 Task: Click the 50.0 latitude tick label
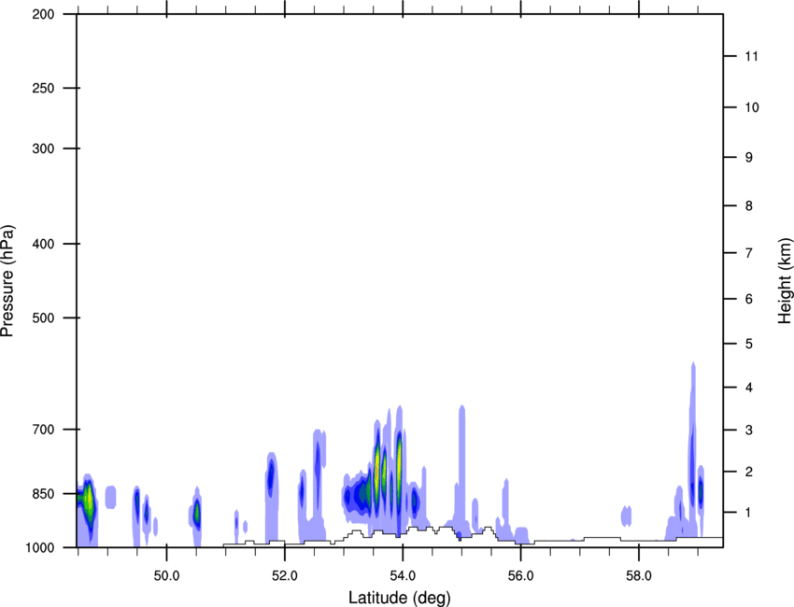tap(166, 576)
